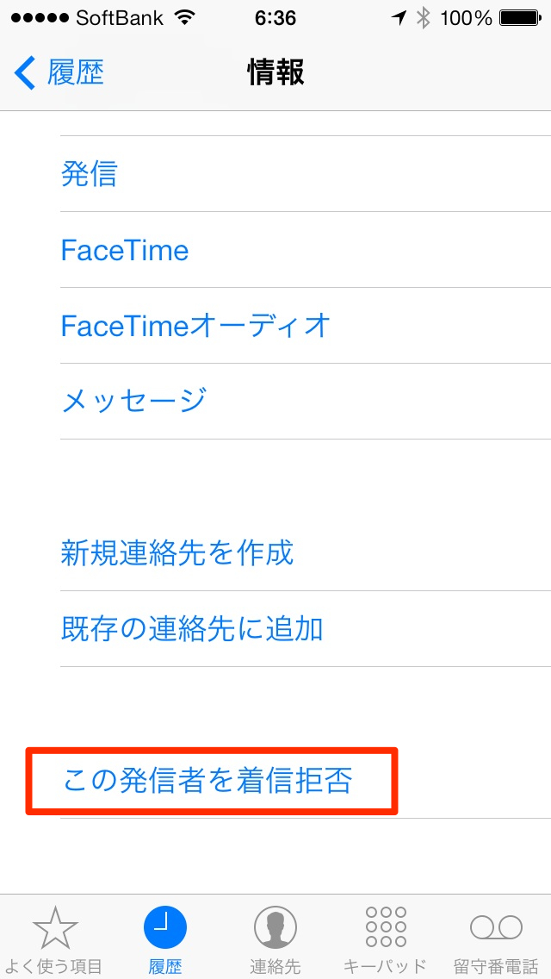Choose 新規連絡先を作成

click(177, 552)
